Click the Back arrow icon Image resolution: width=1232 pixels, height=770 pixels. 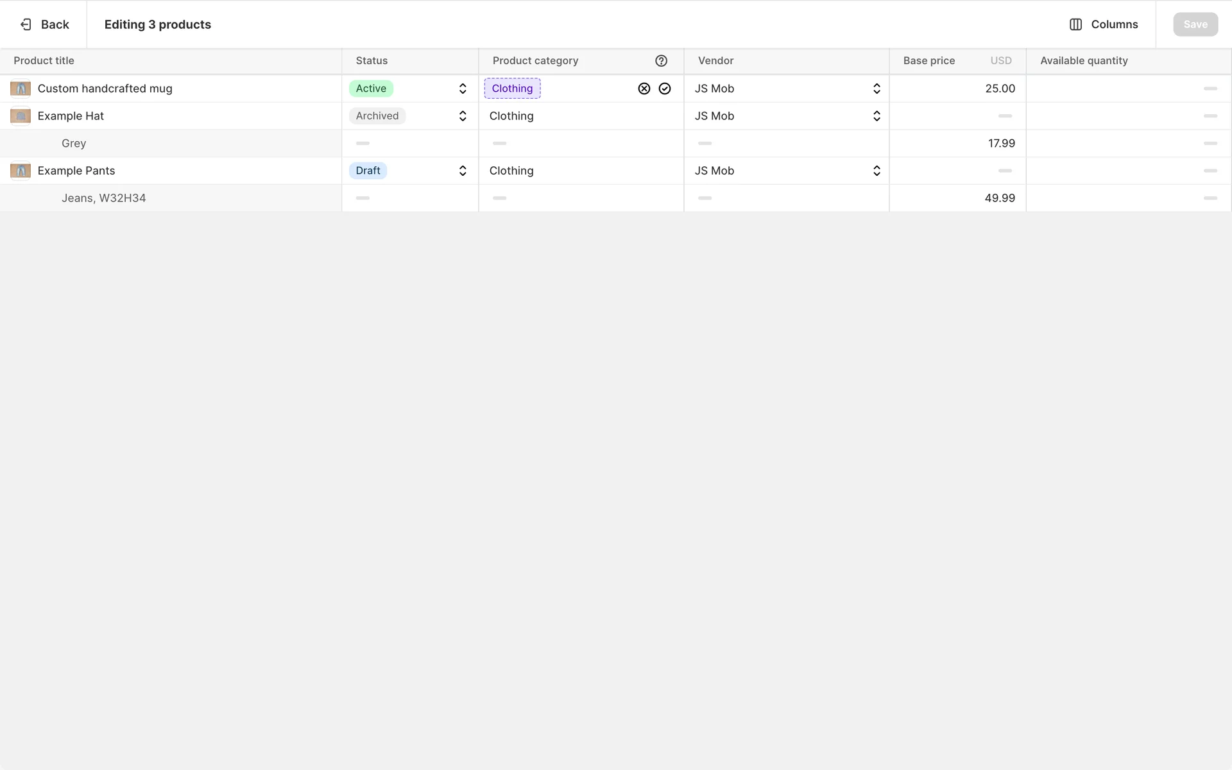26,24
